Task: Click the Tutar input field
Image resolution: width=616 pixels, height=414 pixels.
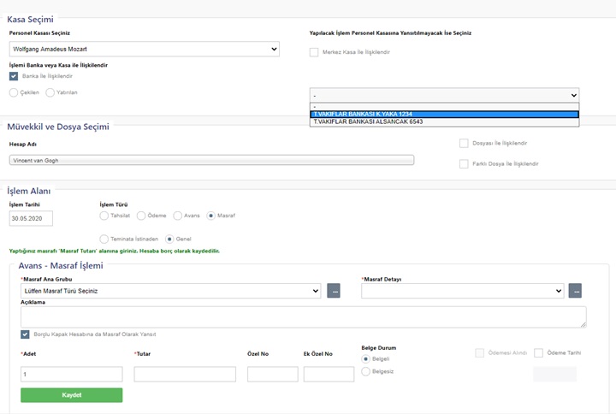Action: click(x=185, y=374)
